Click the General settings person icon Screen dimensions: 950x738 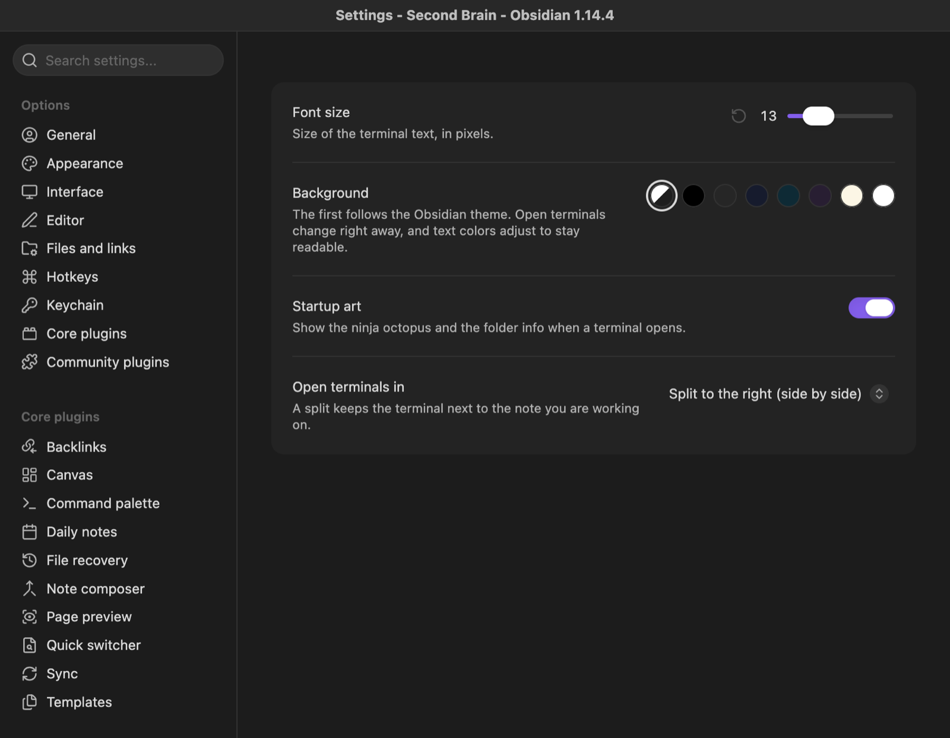pos(29,135)
